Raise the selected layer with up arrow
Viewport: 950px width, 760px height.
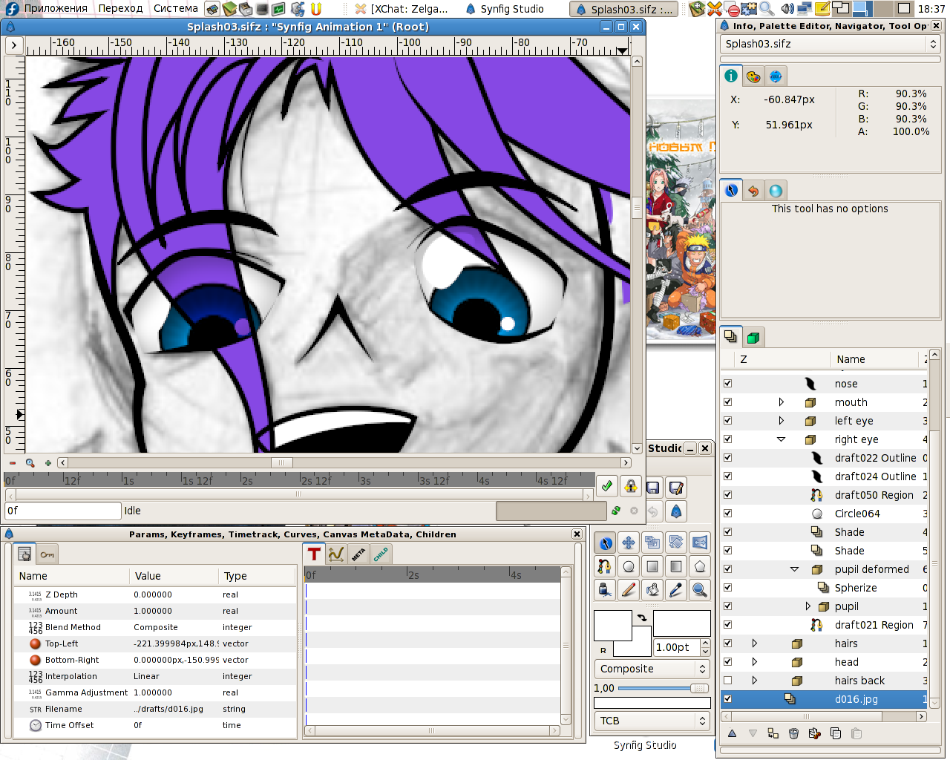(x=732, y=733)
